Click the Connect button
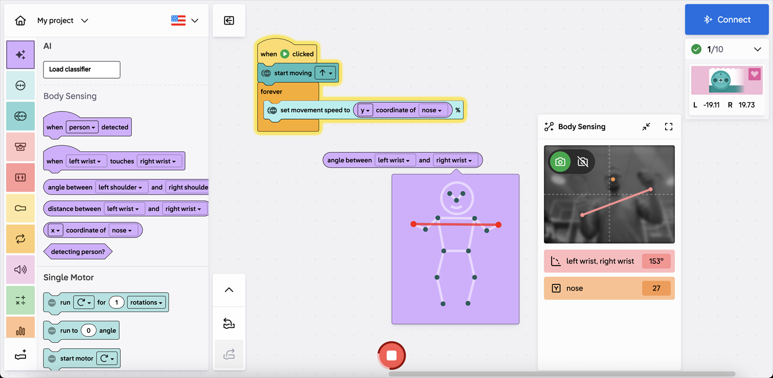The height and width of the screenshot is (378, 773). pos(726,19)
